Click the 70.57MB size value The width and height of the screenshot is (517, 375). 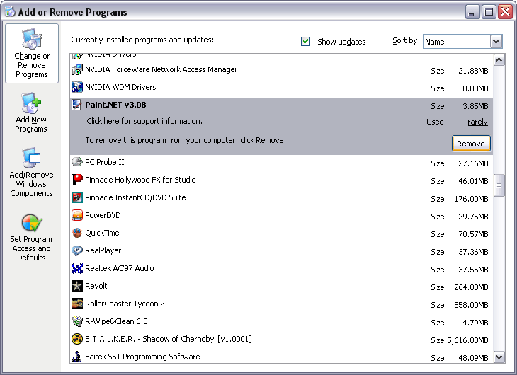pos(473,234)
